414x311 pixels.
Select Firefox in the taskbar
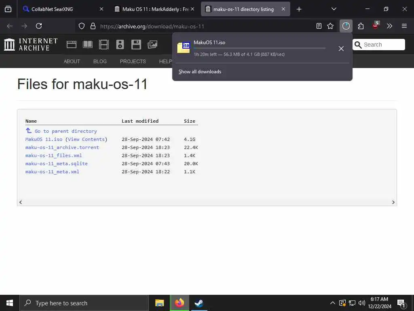tap(179, 303)
